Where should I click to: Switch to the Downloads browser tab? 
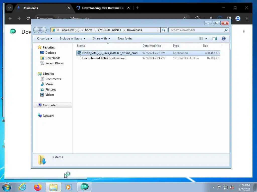point(30,8)
